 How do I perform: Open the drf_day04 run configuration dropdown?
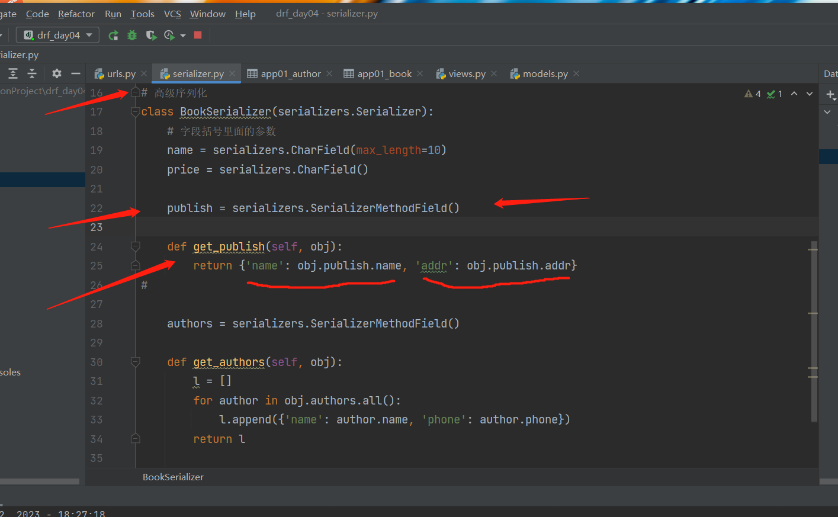coord(57,36)
